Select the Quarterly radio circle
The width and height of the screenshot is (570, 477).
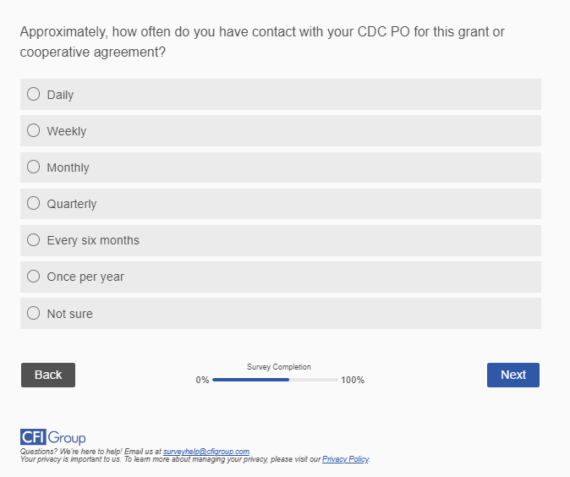[x=34, y=203]
